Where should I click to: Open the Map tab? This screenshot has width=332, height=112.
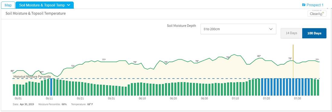point(8,5)
